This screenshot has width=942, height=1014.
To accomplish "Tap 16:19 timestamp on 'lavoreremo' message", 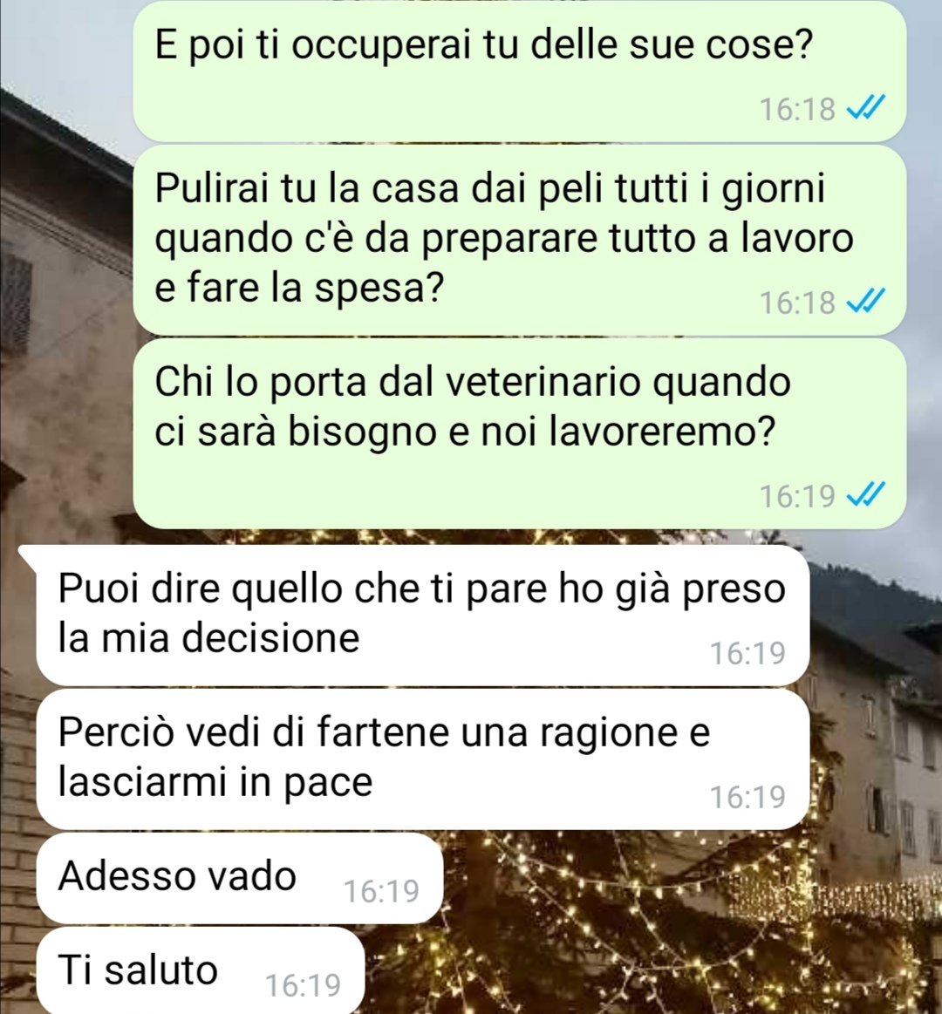I will (x=797, y=496).
